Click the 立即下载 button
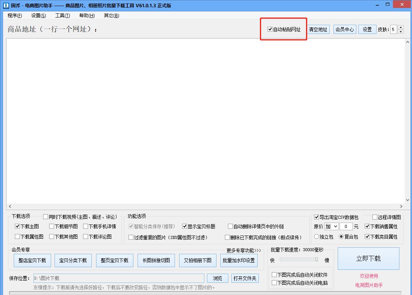The height and width of the screenshot is (295, 412). click(369, 258)
